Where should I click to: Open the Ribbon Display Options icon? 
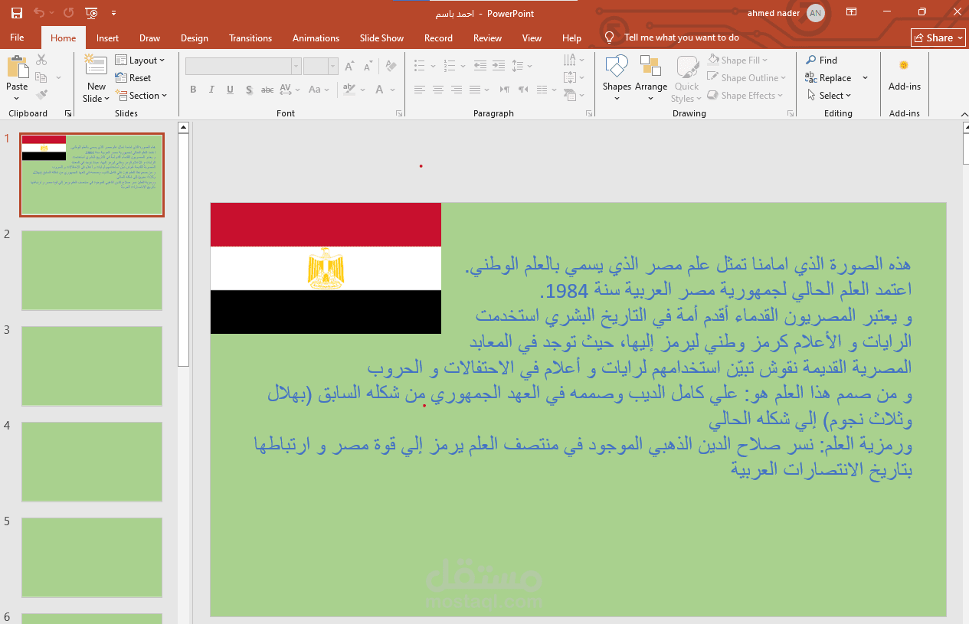[851, 12]
